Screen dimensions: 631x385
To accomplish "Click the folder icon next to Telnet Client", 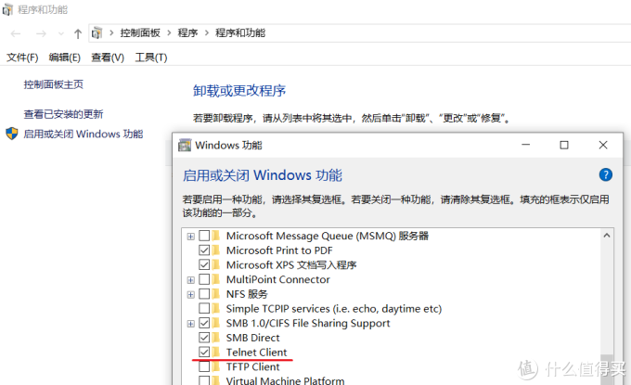I will [218, 353].
